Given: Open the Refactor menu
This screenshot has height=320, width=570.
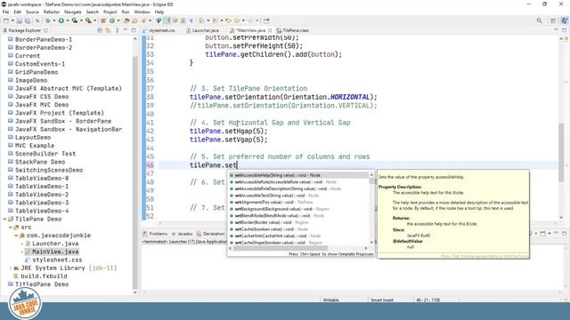Looking at the screenshot, I should [x=52, y=12].
